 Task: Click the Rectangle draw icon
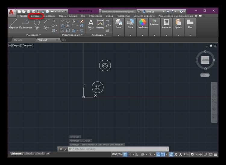[53, 21]
